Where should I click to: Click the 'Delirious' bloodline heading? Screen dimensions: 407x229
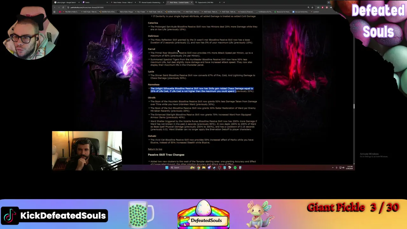pos(153,36)
